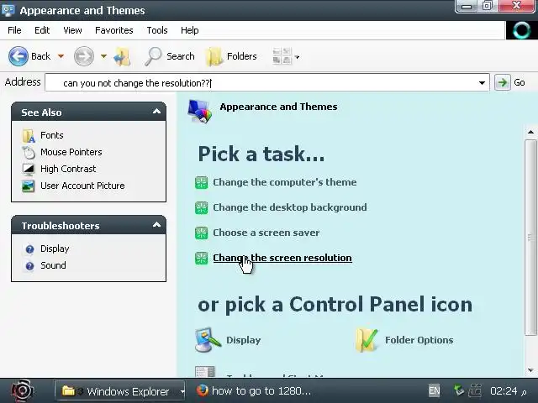Click the tray device icon beside the clock
Screen dimensions: 538x403
(475, 390)
